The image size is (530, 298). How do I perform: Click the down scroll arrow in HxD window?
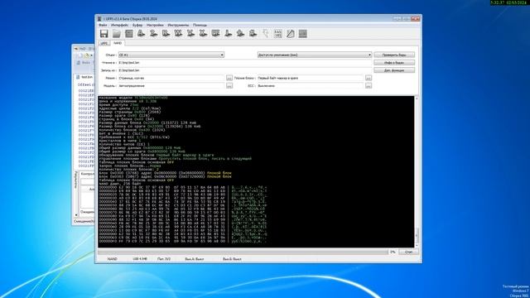(x=75, y=215)
